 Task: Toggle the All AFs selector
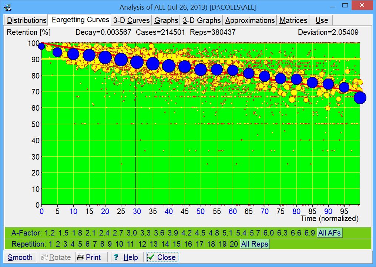point(329,233)
